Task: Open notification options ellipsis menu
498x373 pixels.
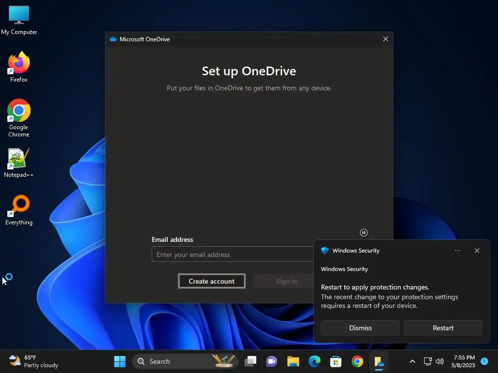Action: pos(457,250)
